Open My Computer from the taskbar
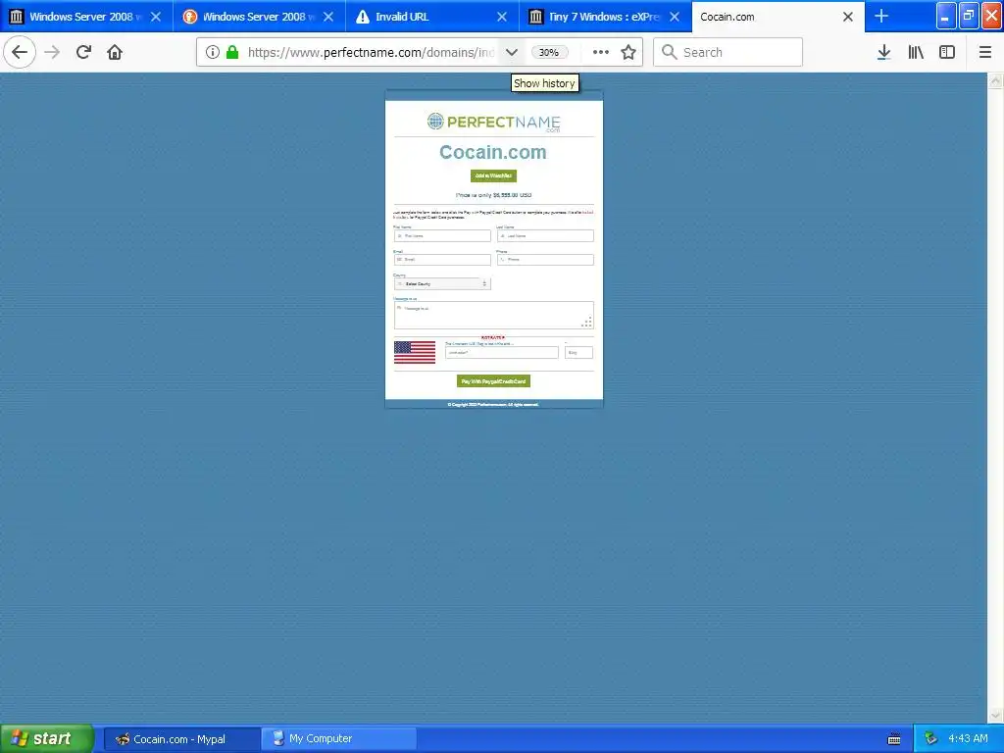The image size is (1004, 753). point(338,739)
